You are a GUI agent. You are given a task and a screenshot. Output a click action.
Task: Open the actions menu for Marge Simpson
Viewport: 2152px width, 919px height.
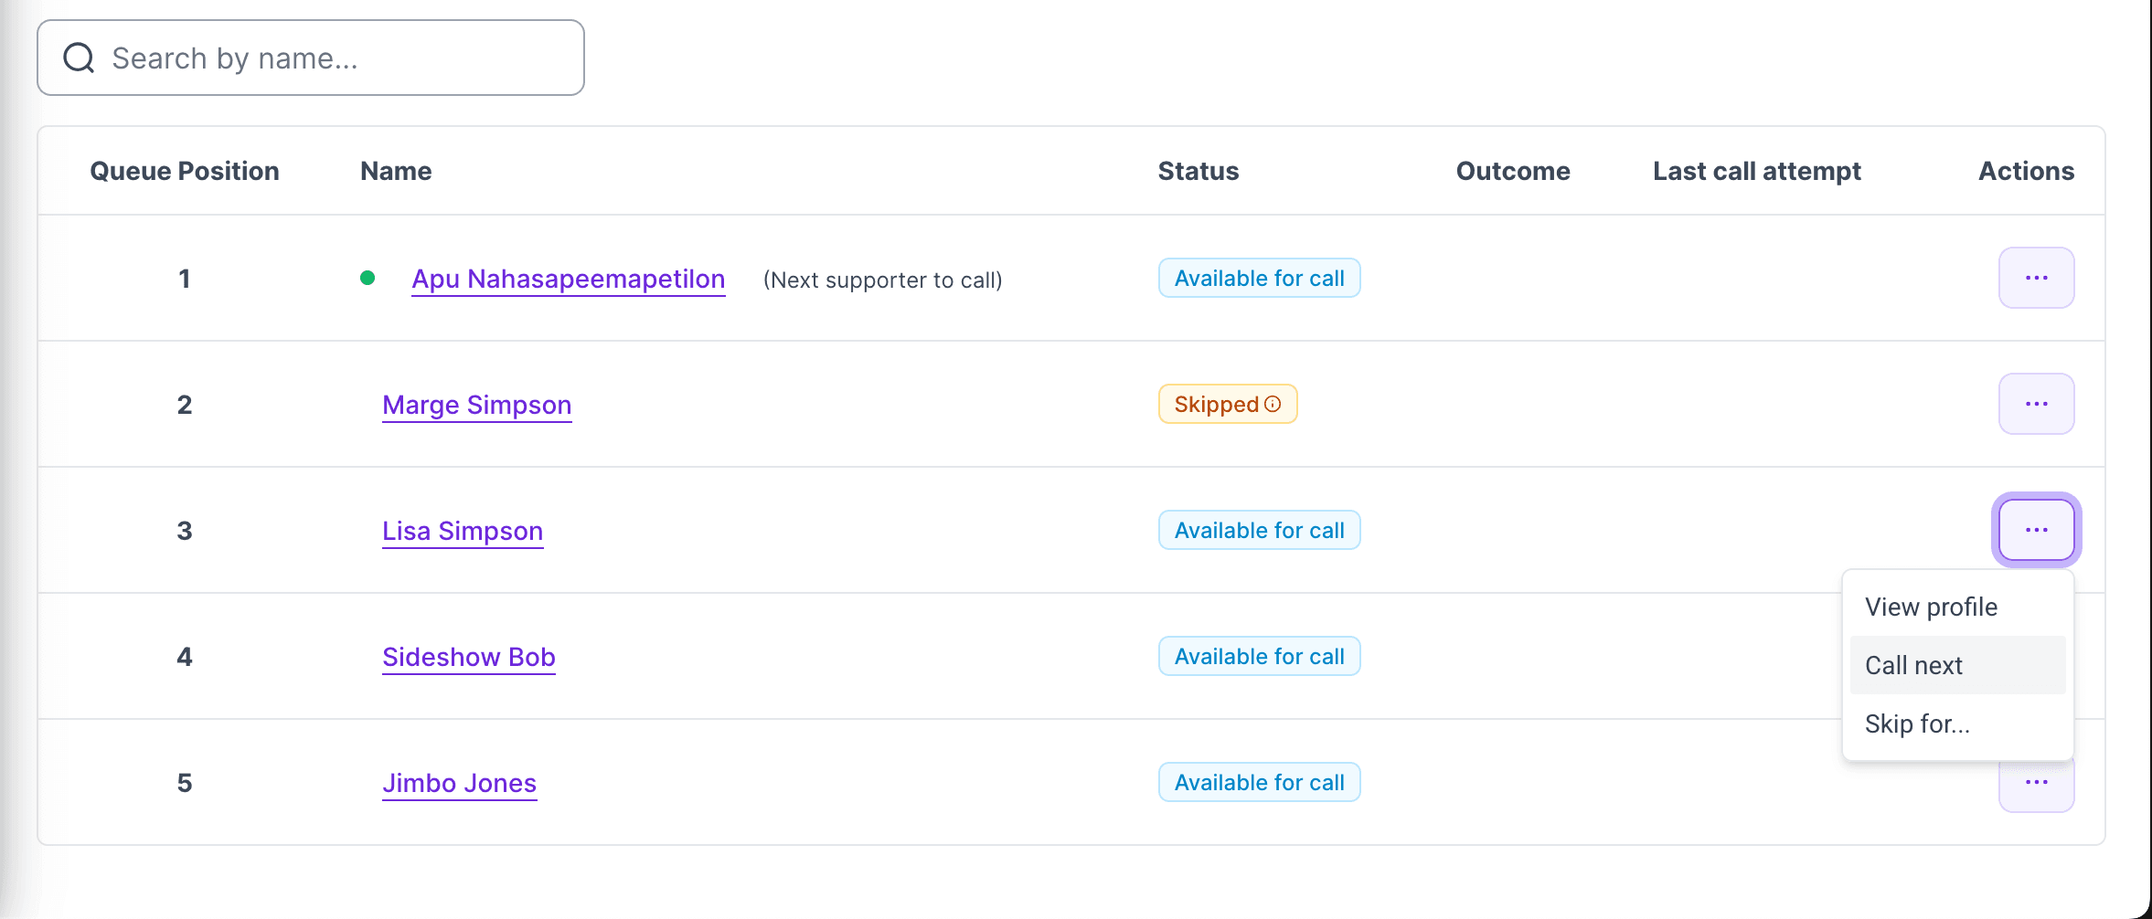tap(2036, 403)
